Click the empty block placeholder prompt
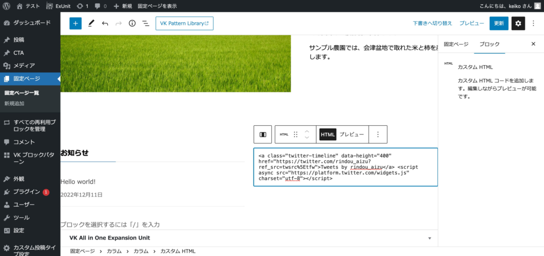 click(x=110, y=225)
